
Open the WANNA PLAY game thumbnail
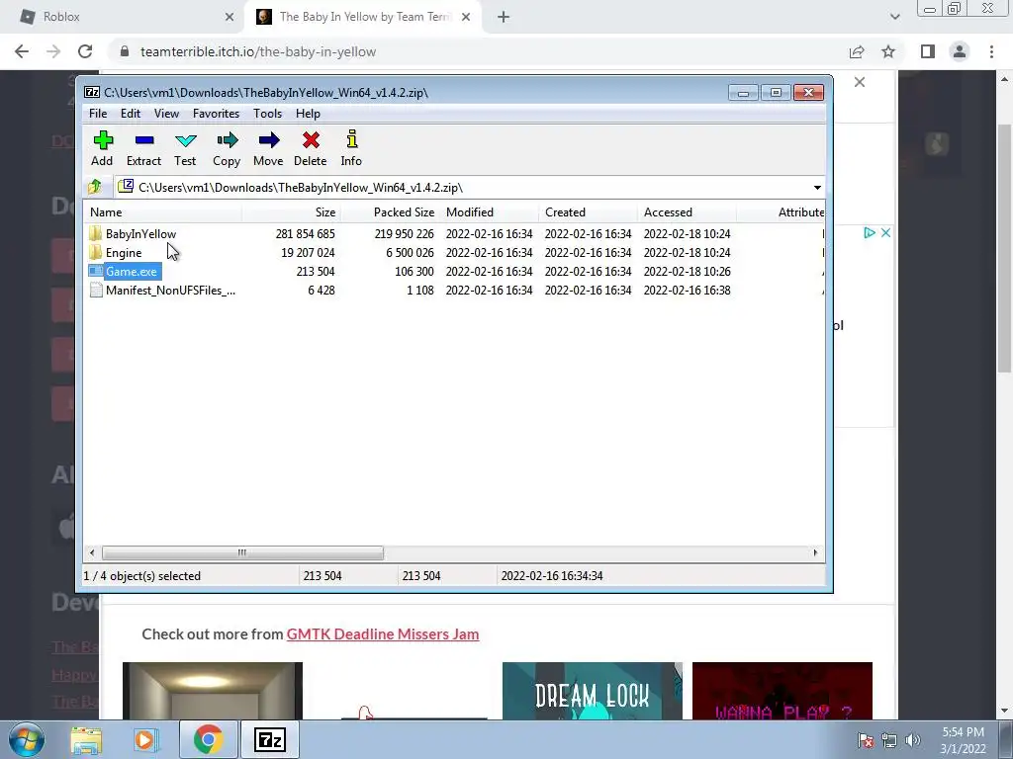tap(783, 691)
